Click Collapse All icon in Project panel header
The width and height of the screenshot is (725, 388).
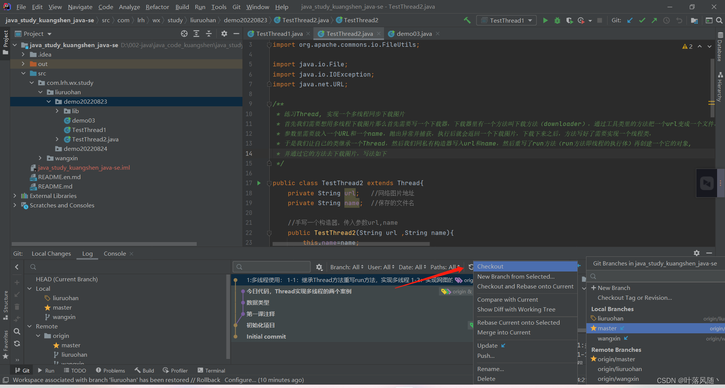pyautogui.click(x=209, y=34)
